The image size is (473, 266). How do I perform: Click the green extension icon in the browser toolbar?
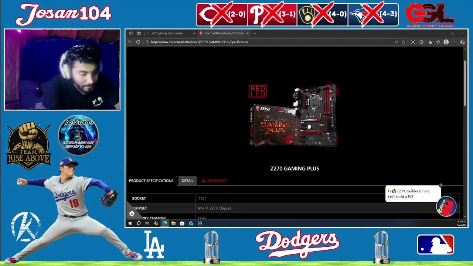pyautogui.click(x=413, y=42)
